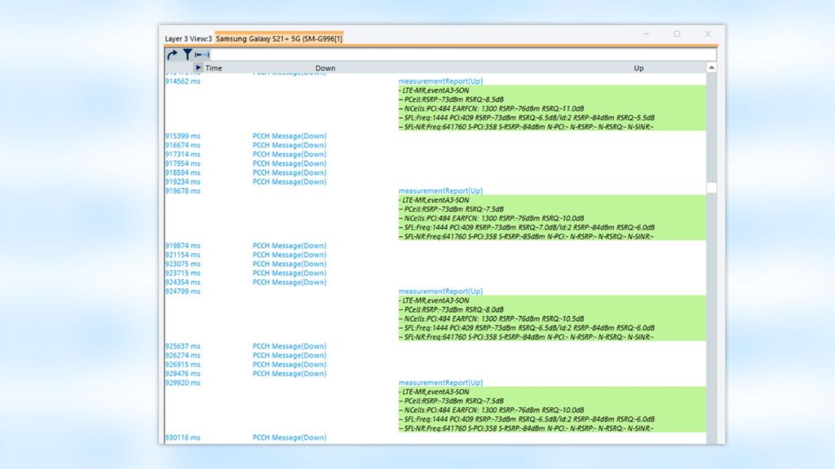Click the curved arrow jump icon
The width and height of the screenshot is (835, 469).
[173, 55]
